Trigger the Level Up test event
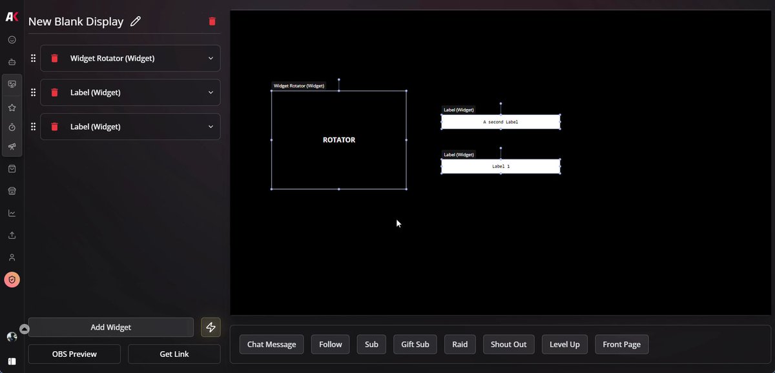The image size is (775, 373). [x=564, y=344]
